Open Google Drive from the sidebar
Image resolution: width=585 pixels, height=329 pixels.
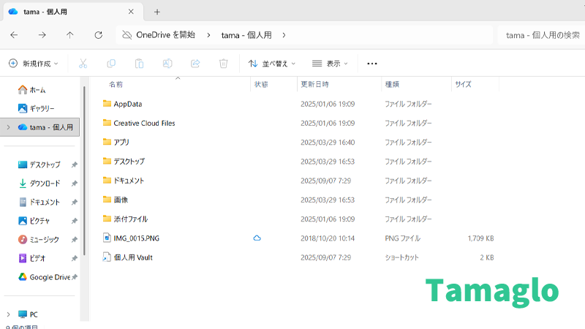click(x=49, y=277)
